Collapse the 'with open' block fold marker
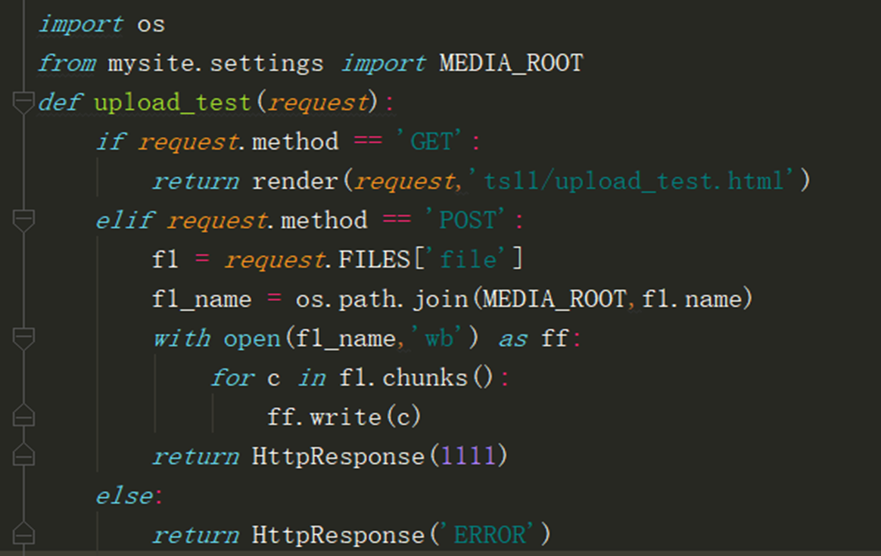 (23, 339)
